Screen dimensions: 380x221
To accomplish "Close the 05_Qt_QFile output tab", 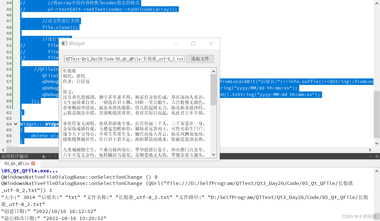I will tap(33, 163).
